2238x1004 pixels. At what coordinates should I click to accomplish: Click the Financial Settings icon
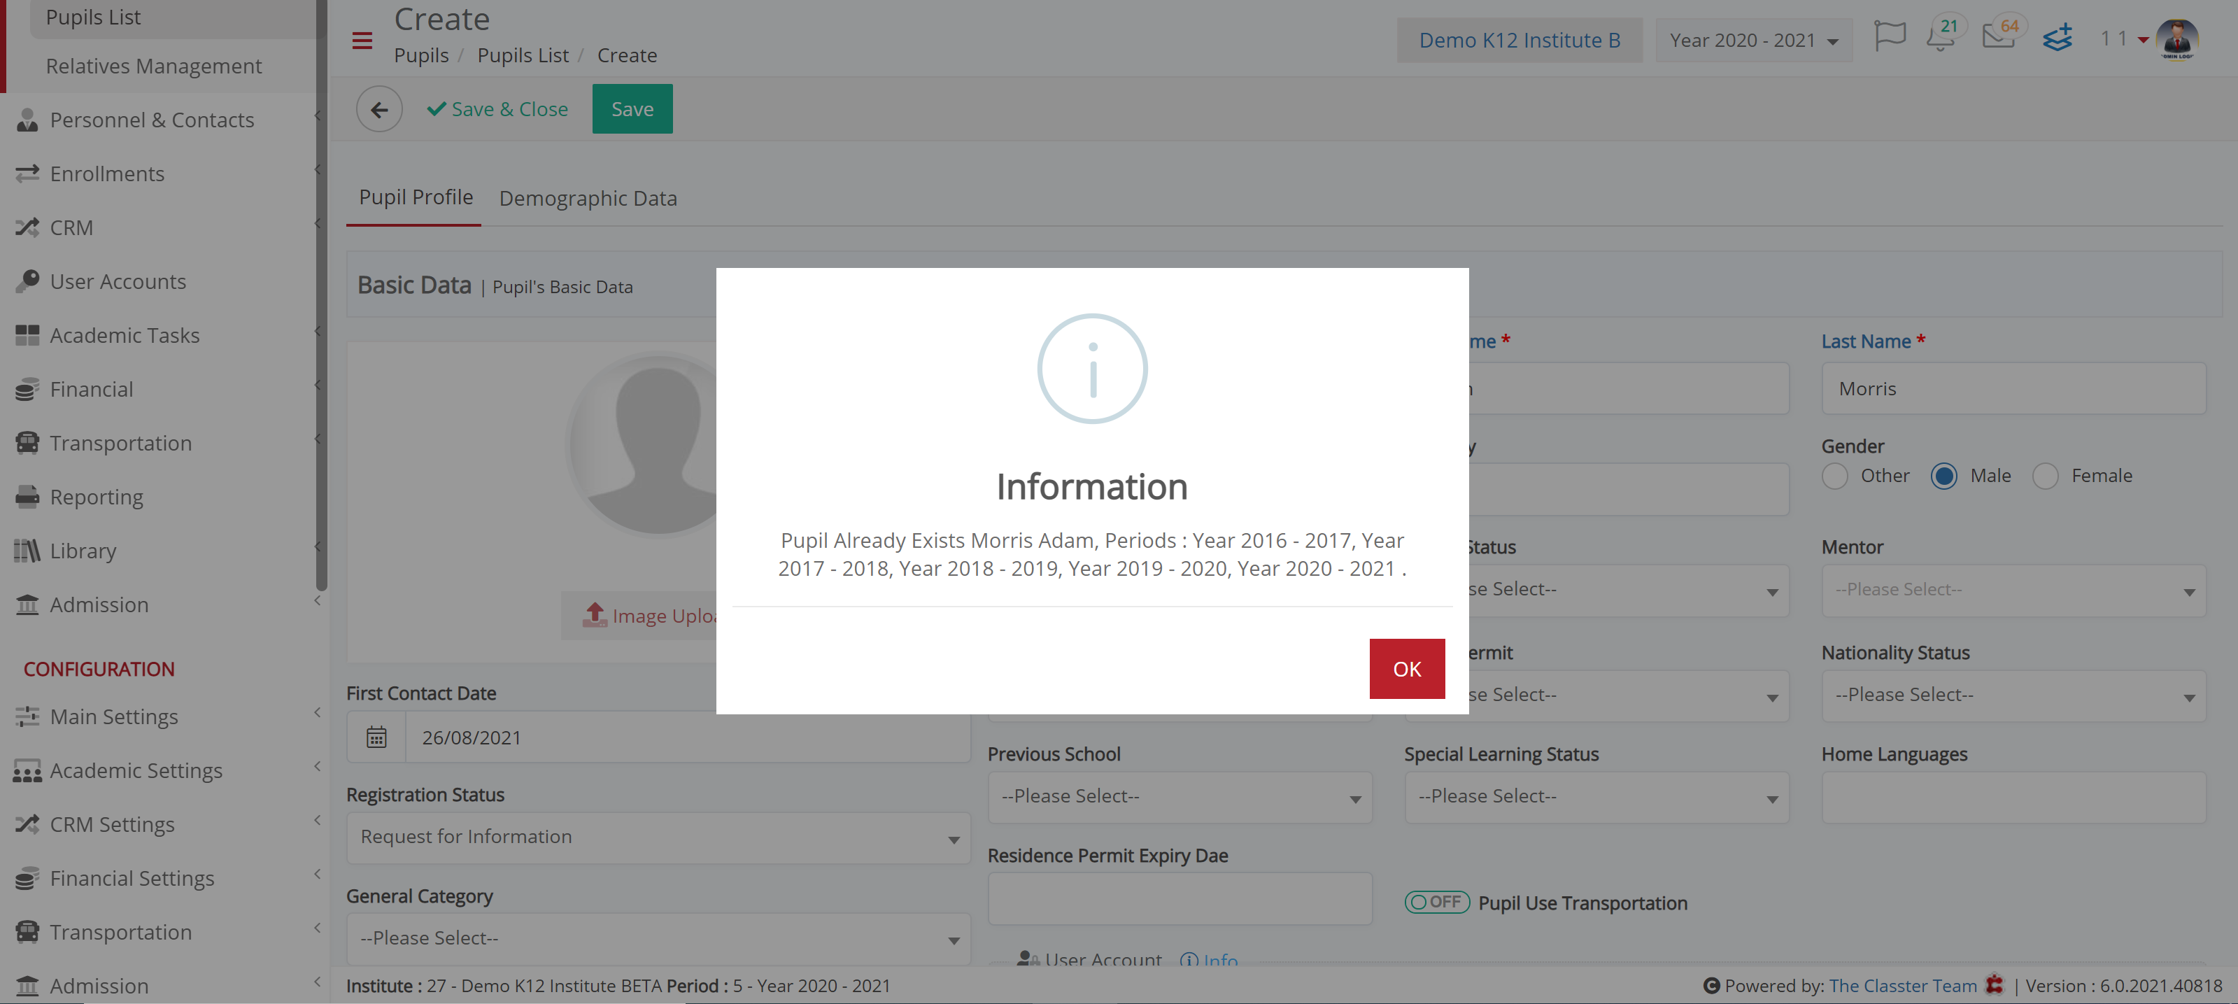(27, 878)
